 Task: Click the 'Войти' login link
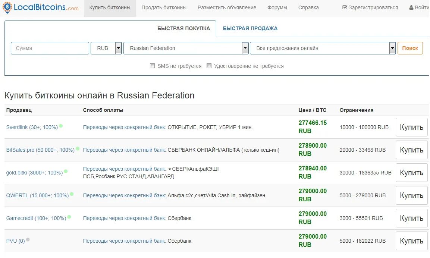click(x=422, y=8)
